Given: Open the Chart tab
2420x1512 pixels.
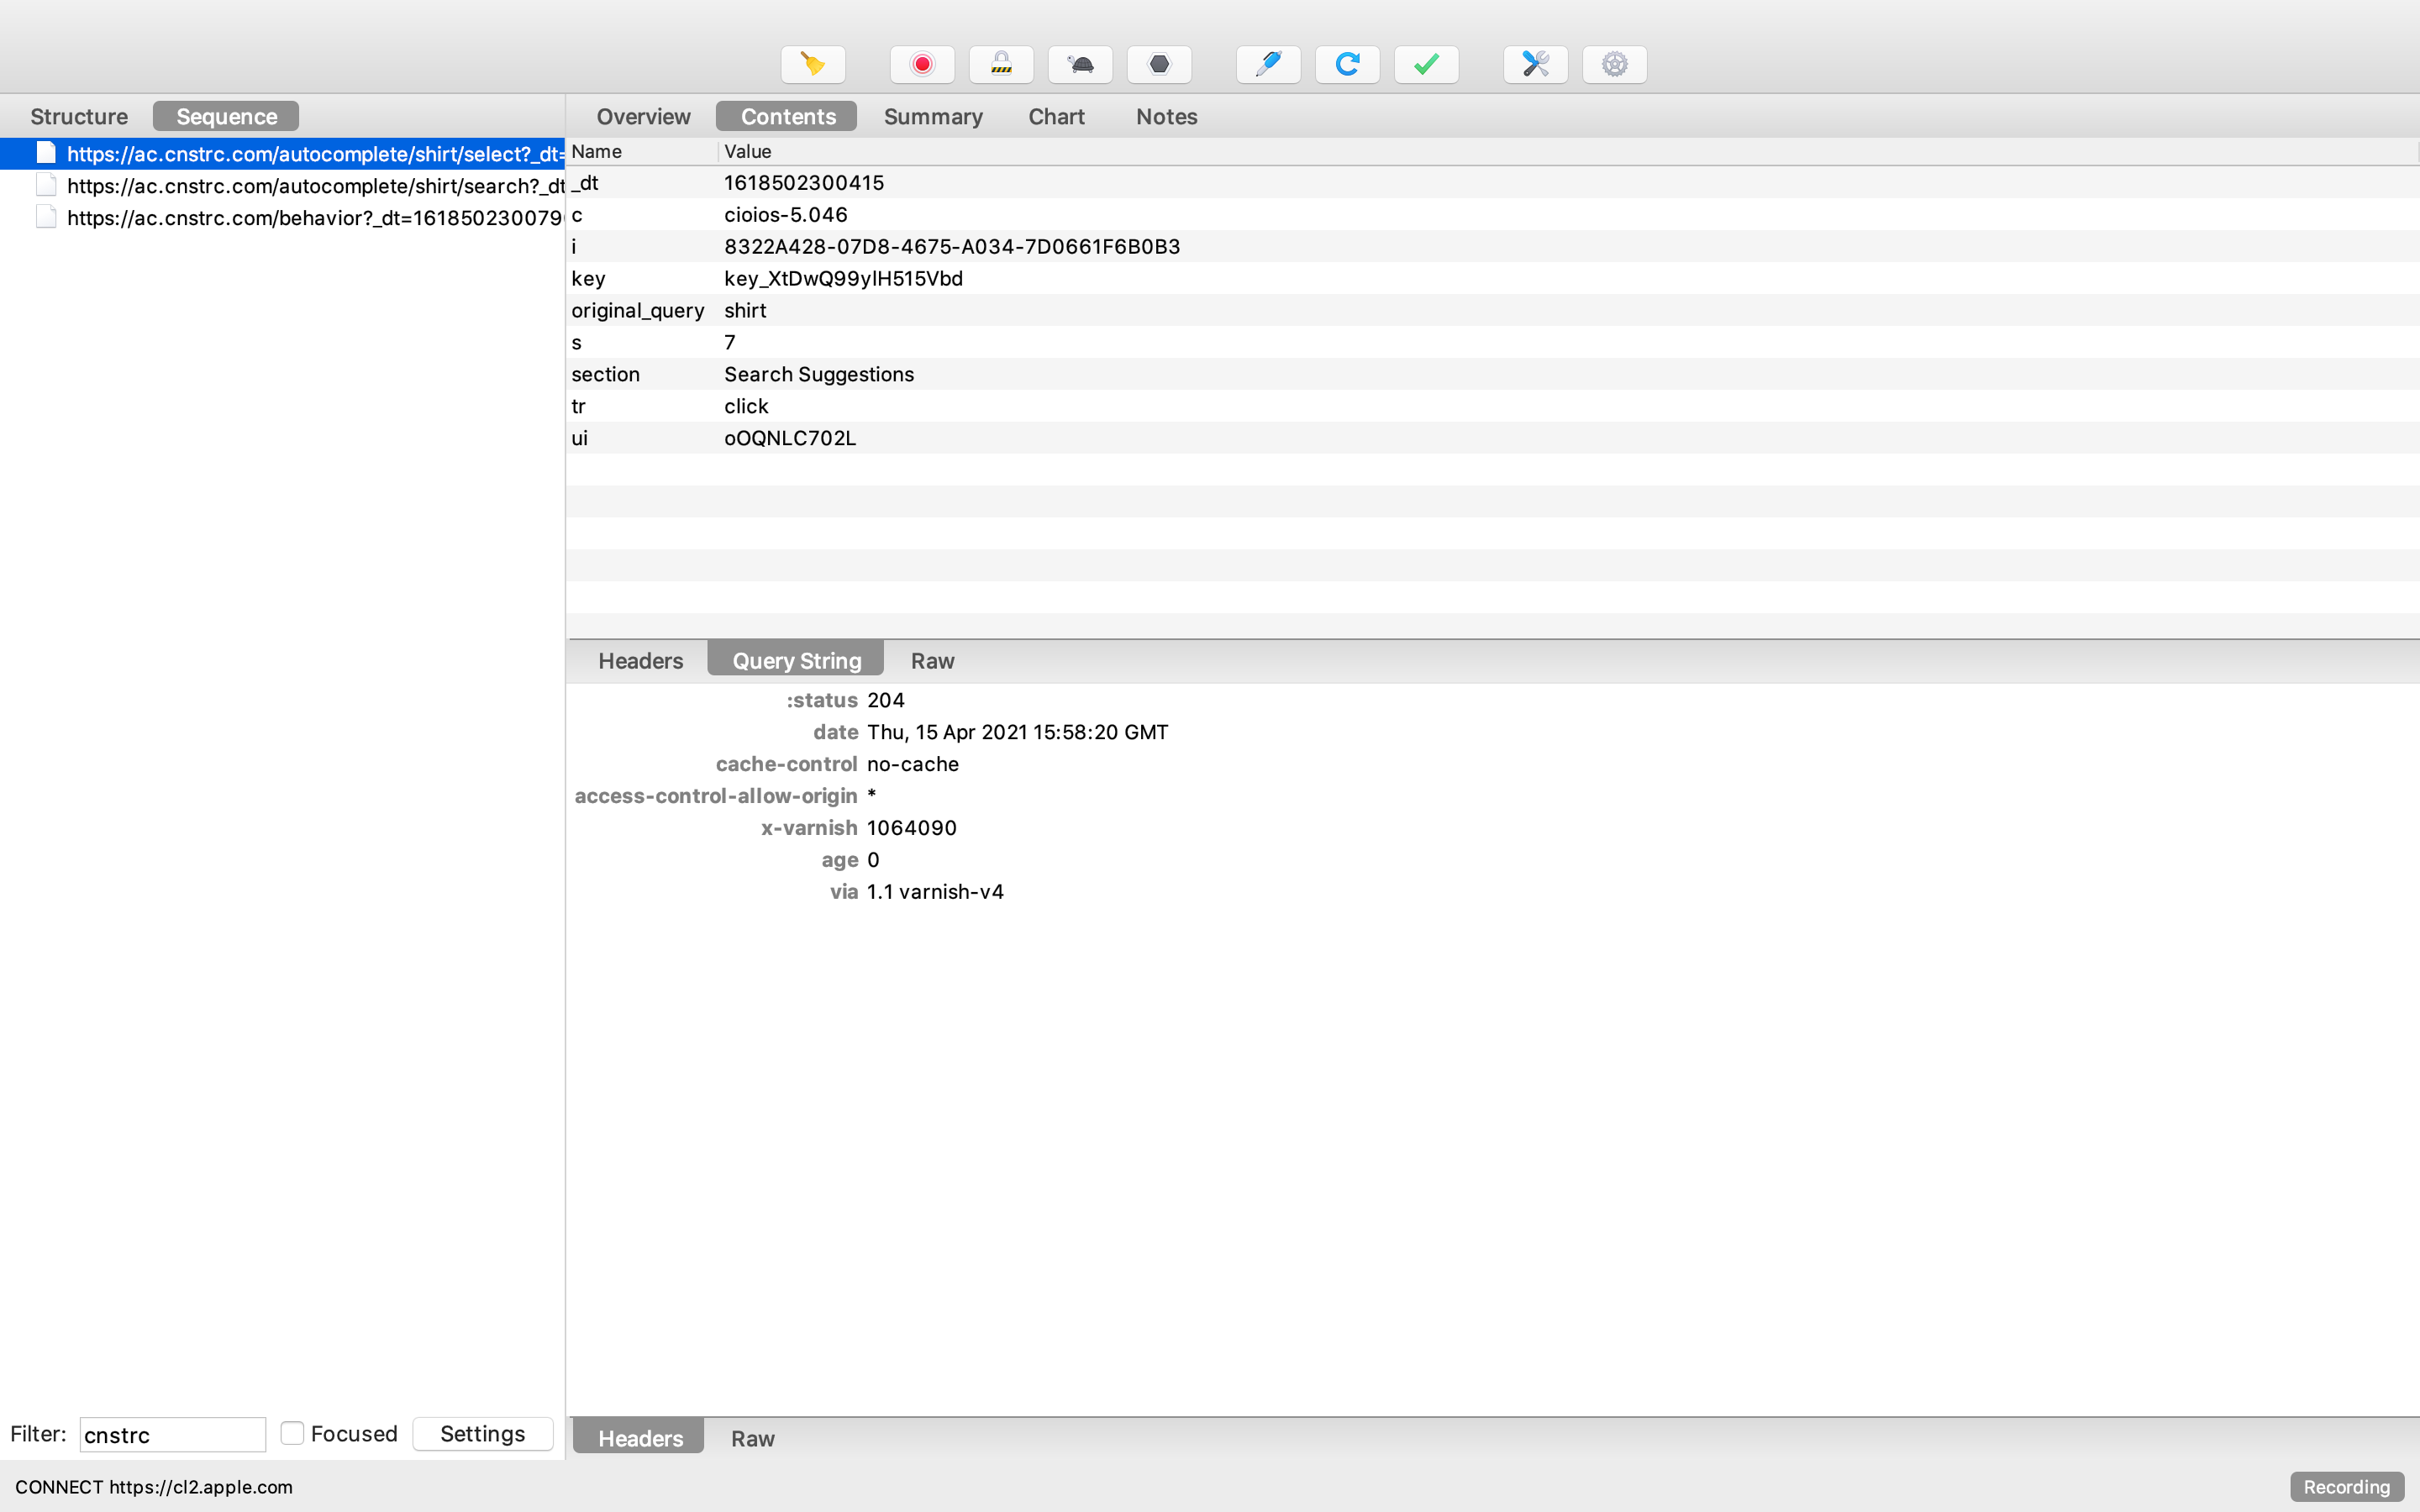Looking at the screenshot, I should [x=1055, y=116].
